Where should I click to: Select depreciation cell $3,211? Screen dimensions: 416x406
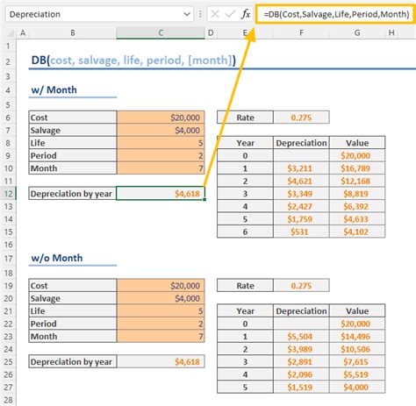pos(301,168)
